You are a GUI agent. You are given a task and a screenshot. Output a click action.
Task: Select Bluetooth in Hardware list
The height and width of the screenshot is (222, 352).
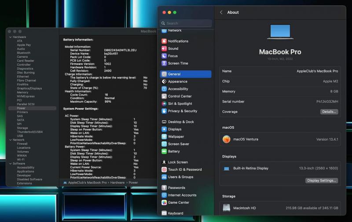click(24, 53)
